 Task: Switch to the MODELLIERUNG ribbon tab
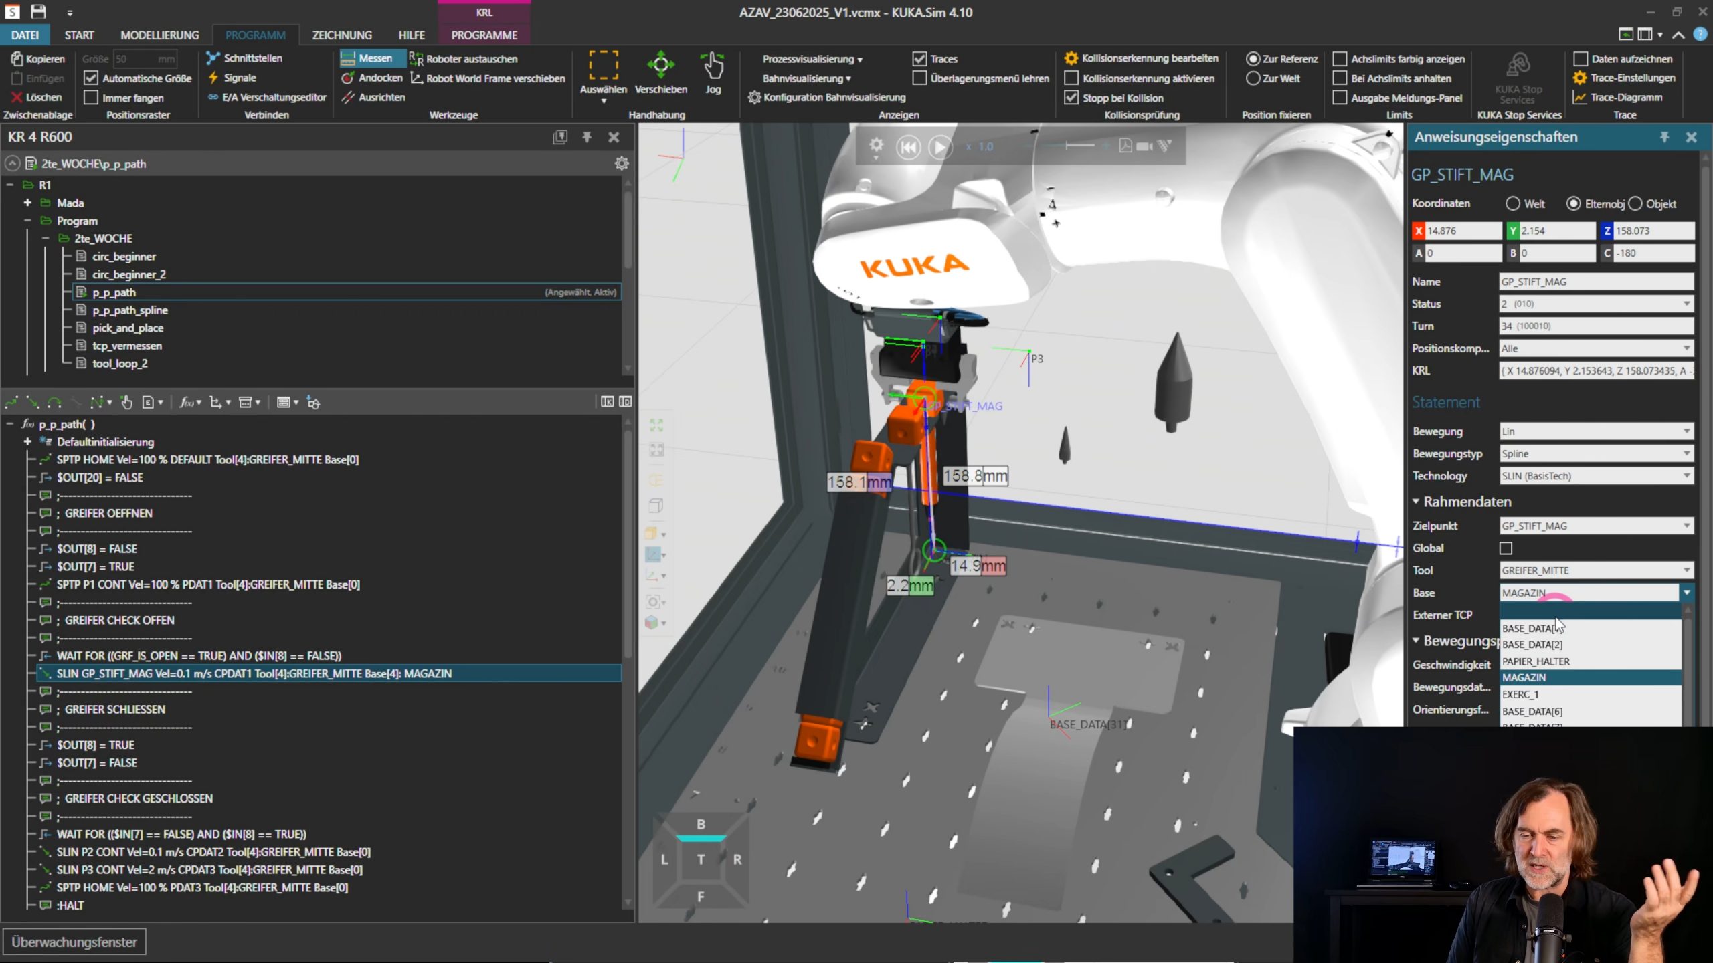coord(159,35)
